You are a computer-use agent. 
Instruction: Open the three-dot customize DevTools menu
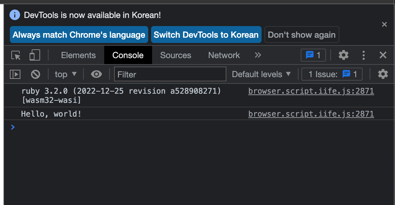[363, 55]
